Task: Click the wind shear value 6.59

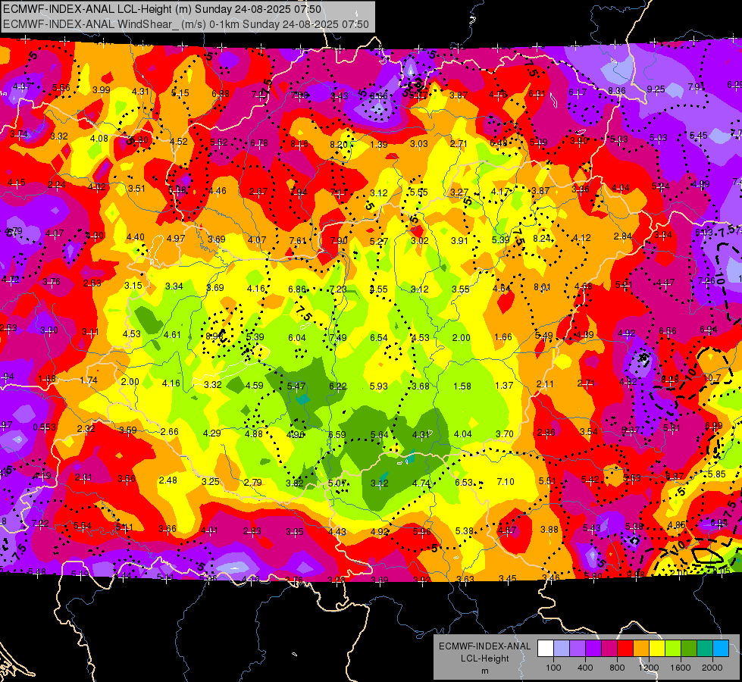Action: pyautogui.click(x=337, y=434)
